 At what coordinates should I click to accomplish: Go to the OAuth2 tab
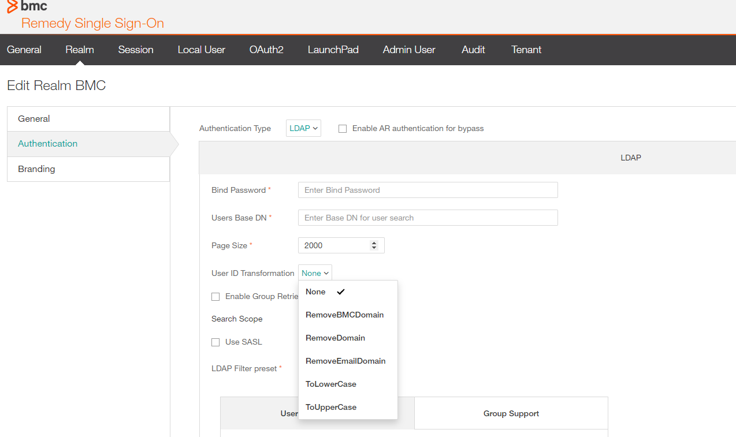click(266, 50)
